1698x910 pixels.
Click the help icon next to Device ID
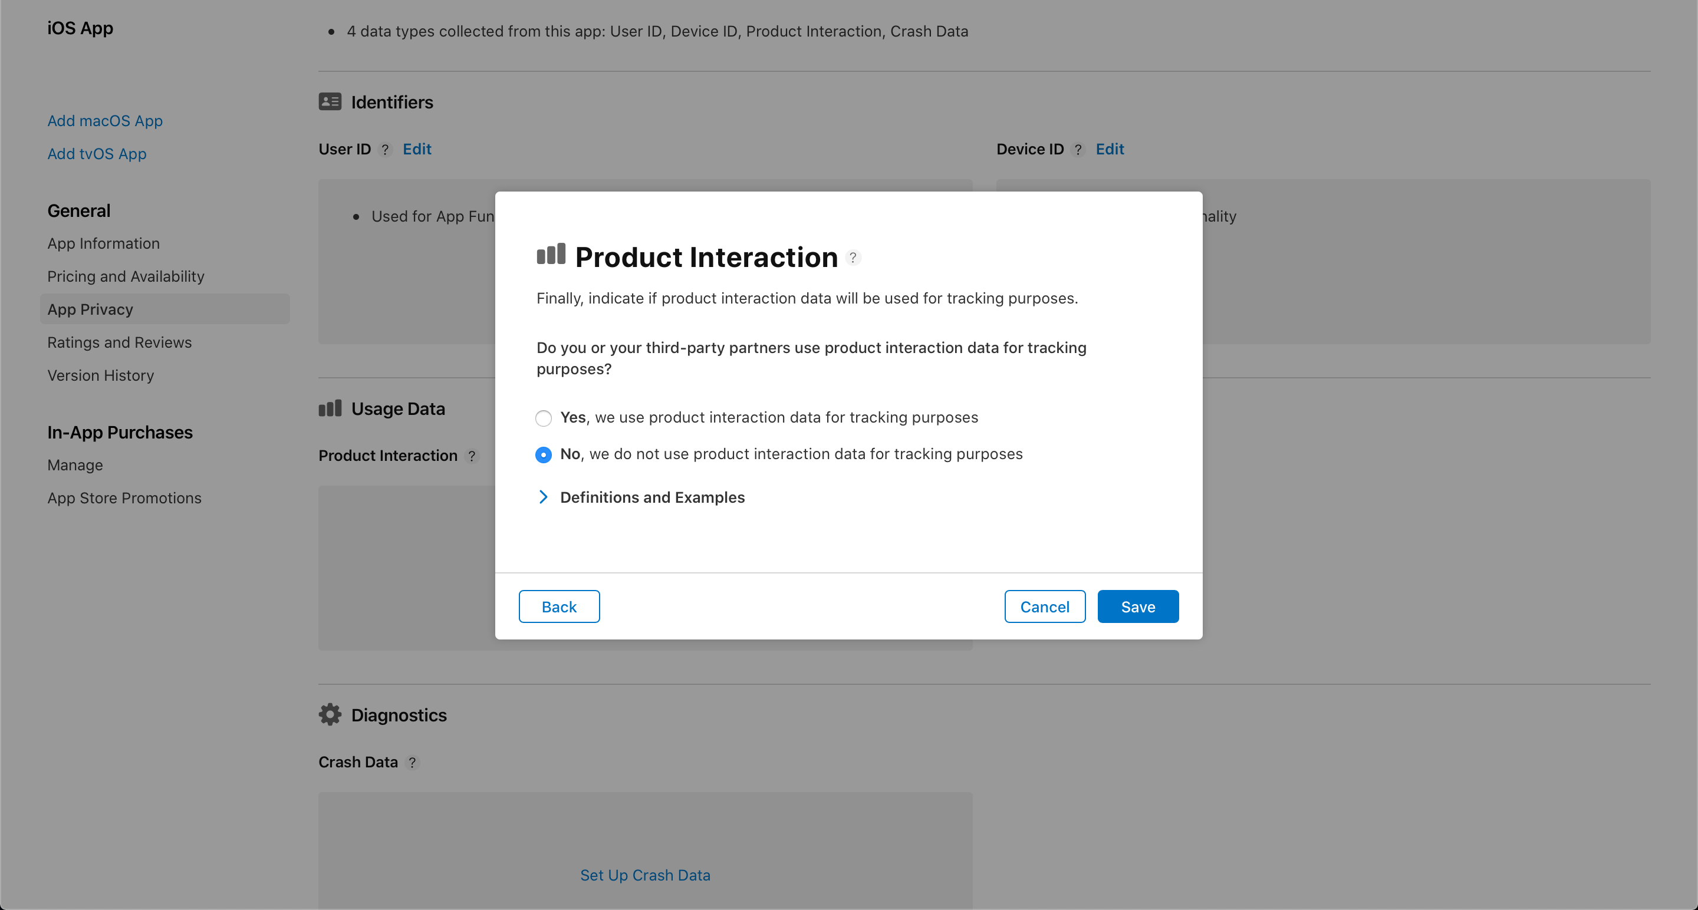(x=1078, y=150)
